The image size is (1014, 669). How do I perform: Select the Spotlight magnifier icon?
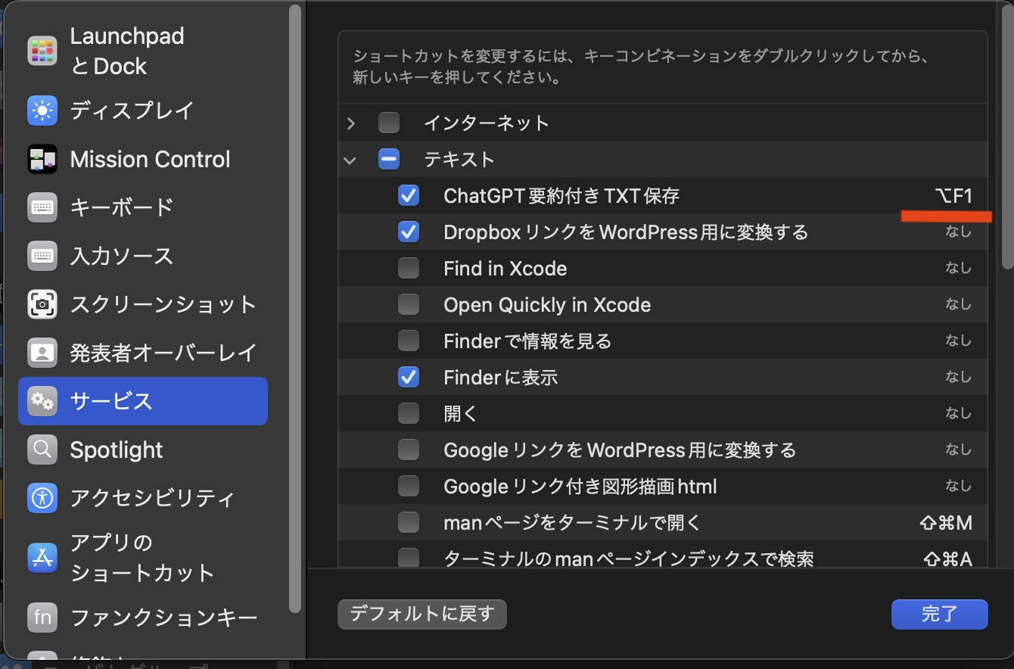pyautogui.click(x=42, y=450)
